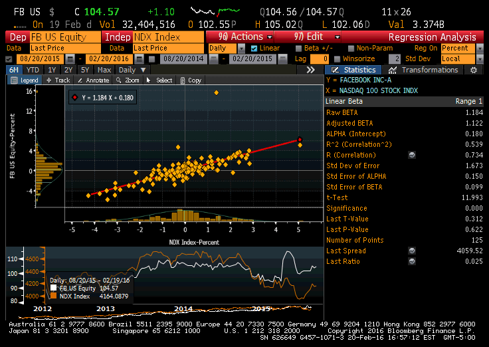Open the Daily dropdown next to Max
This screenshot has height=347, width=489.
(x=132, y=70)
